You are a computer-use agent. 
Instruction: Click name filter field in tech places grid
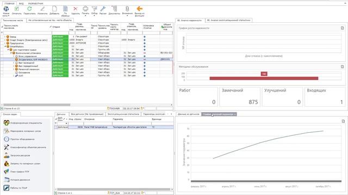[27, 32]
